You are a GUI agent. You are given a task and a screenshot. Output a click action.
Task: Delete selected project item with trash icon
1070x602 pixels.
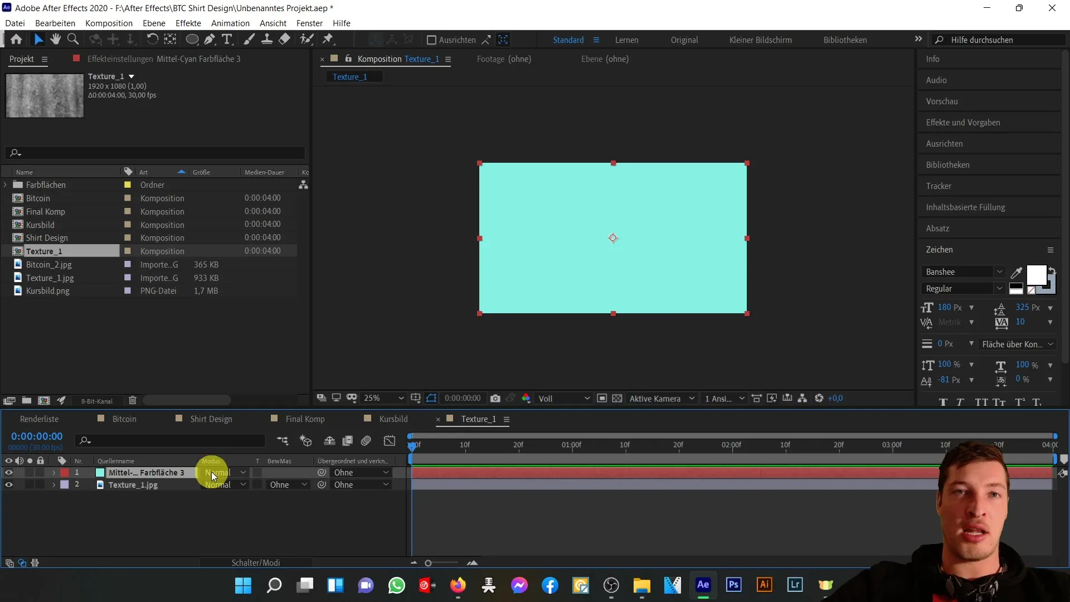pyautogui.click(x=133, y=400)
